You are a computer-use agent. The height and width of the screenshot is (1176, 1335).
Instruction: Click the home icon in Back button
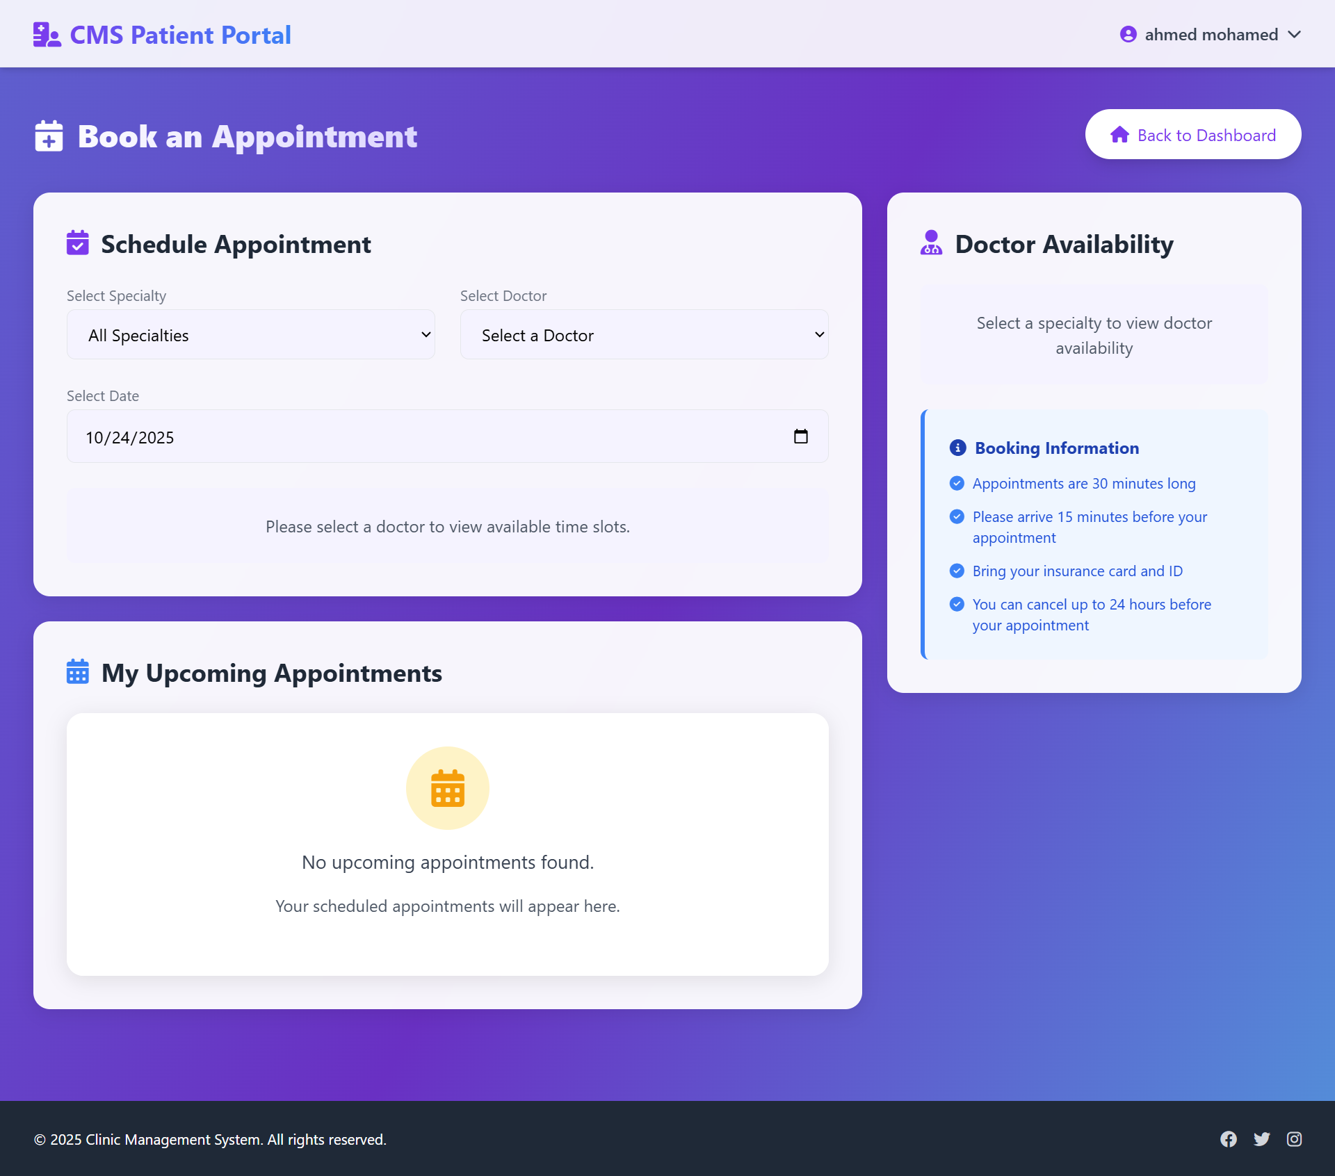[x=1119, y=135]
